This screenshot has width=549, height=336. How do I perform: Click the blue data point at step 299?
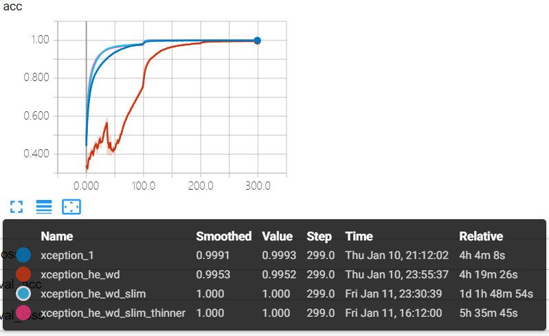click(x=258, y=41)
